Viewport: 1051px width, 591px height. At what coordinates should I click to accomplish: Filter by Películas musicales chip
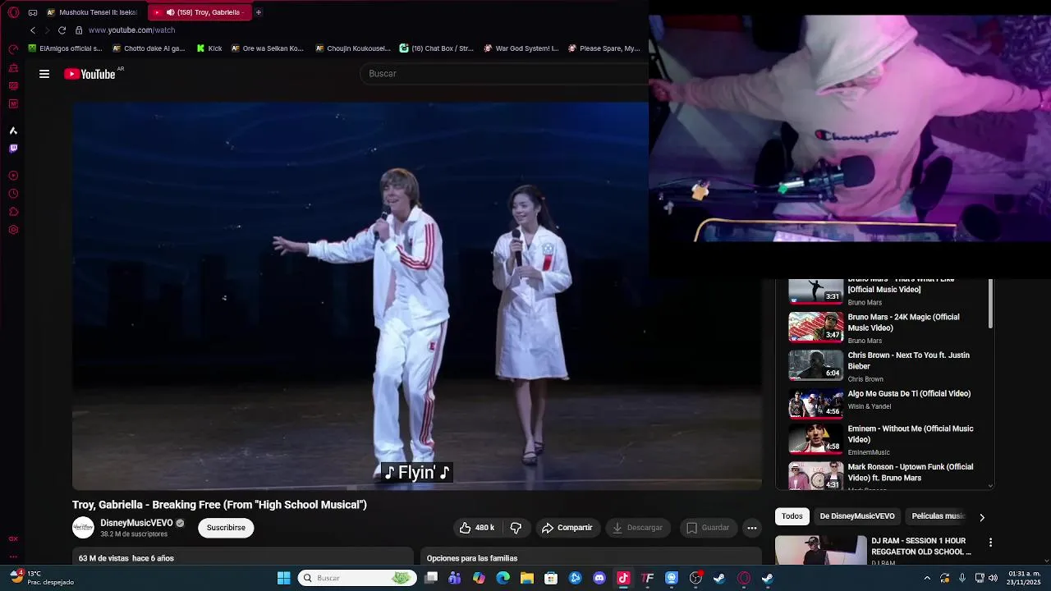(x=937, y=516)
